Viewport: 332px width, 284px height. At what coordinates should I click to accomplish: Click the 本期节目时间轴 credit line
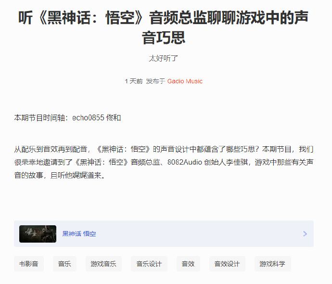pyautogui.click(x=67, y=117)
